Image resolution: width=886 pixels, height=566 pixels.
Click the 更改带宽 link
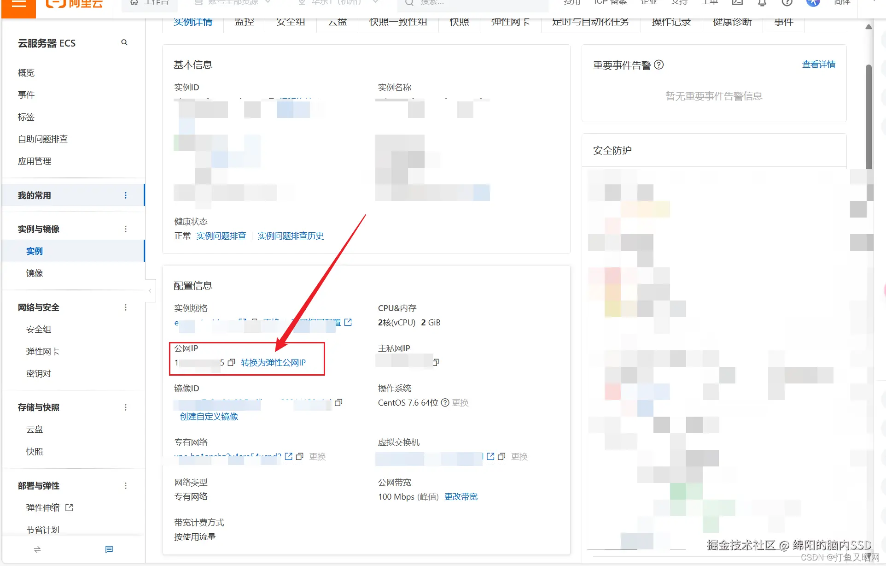pos(460,497)
